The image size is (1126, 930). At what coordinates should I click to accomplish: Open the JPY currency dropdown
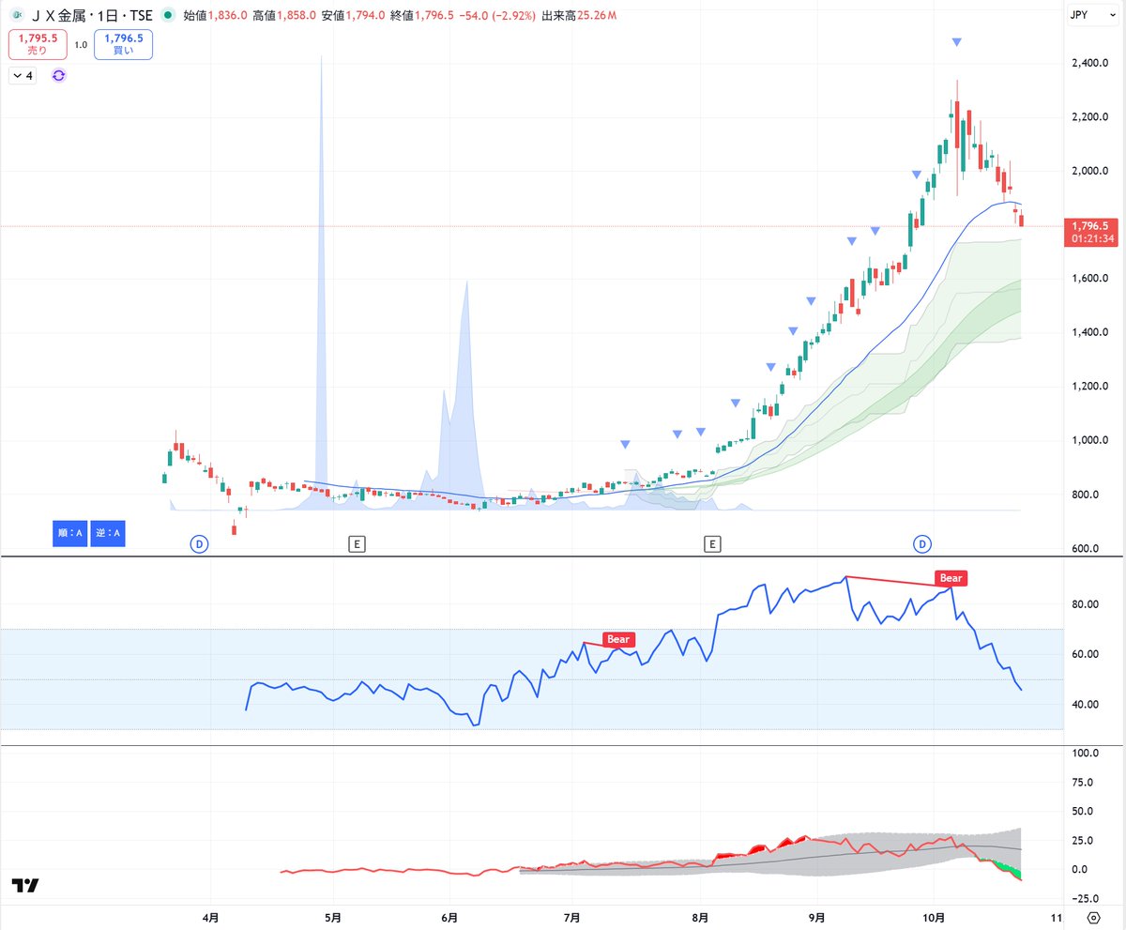click(x=1090, y=15)
